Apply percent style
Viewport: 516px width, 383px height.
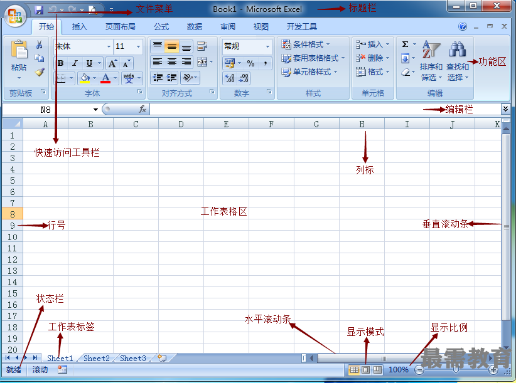250,63
